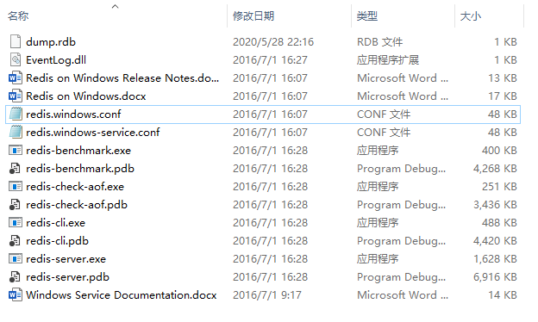Select the Redis on Windows.docx row
The image size is (538, 322).
263,96
